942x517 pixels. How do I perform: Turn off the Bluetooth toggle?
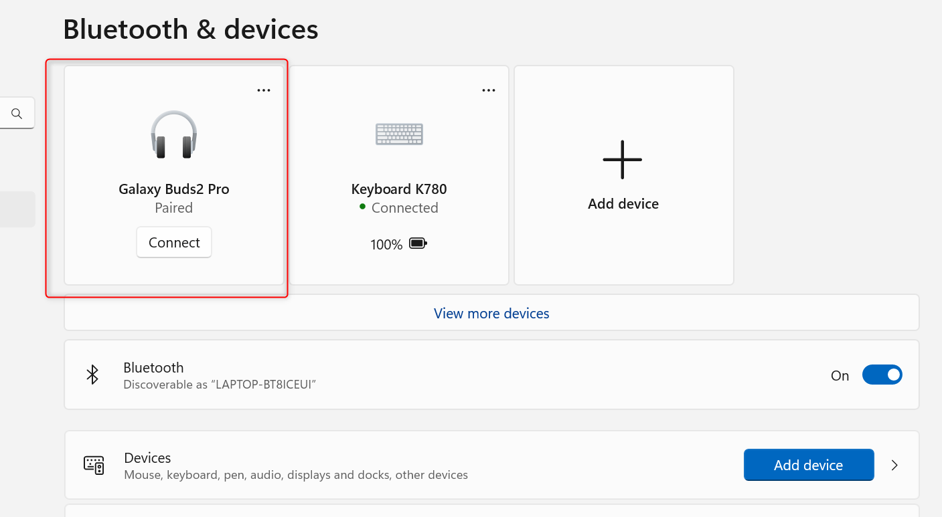[882, 375]
